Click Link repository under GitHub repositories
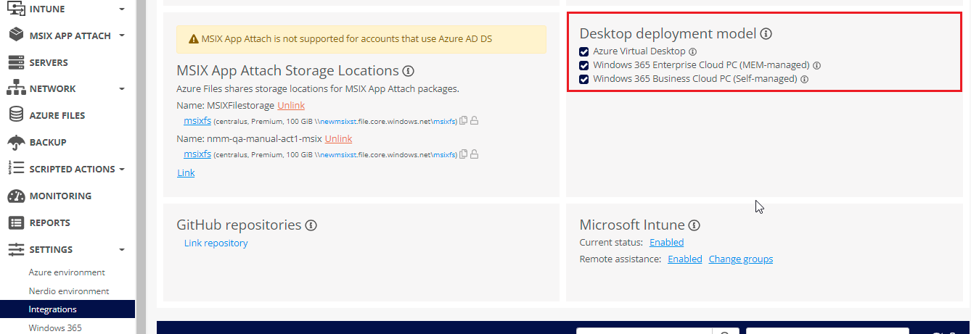 pyautogui.click(x=216, y=243)
